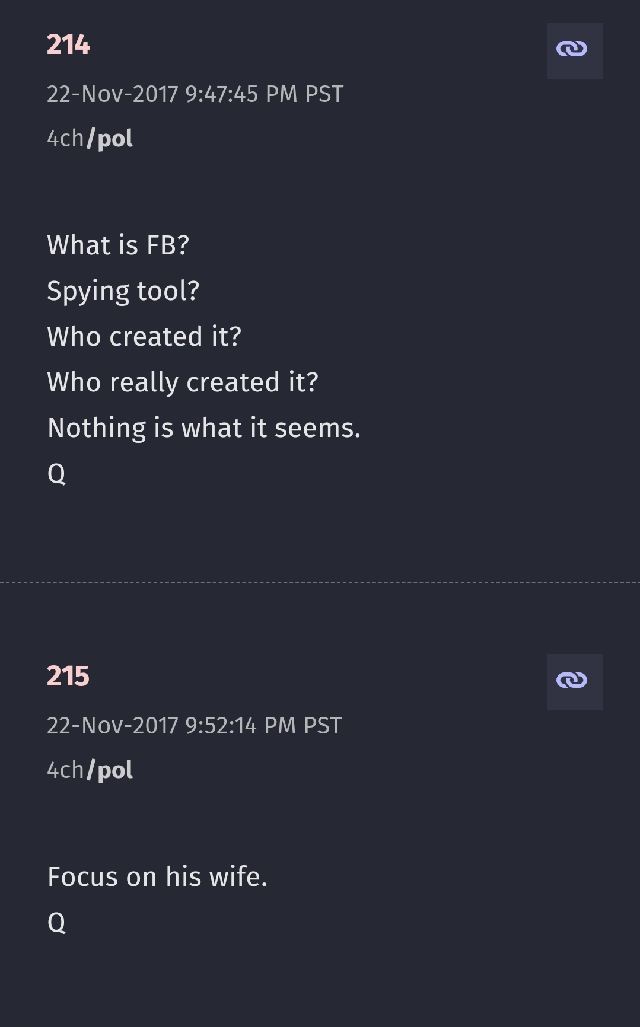Click the "What is FB?" line
Screen dimensions: 640x1027
click(118, 245)
